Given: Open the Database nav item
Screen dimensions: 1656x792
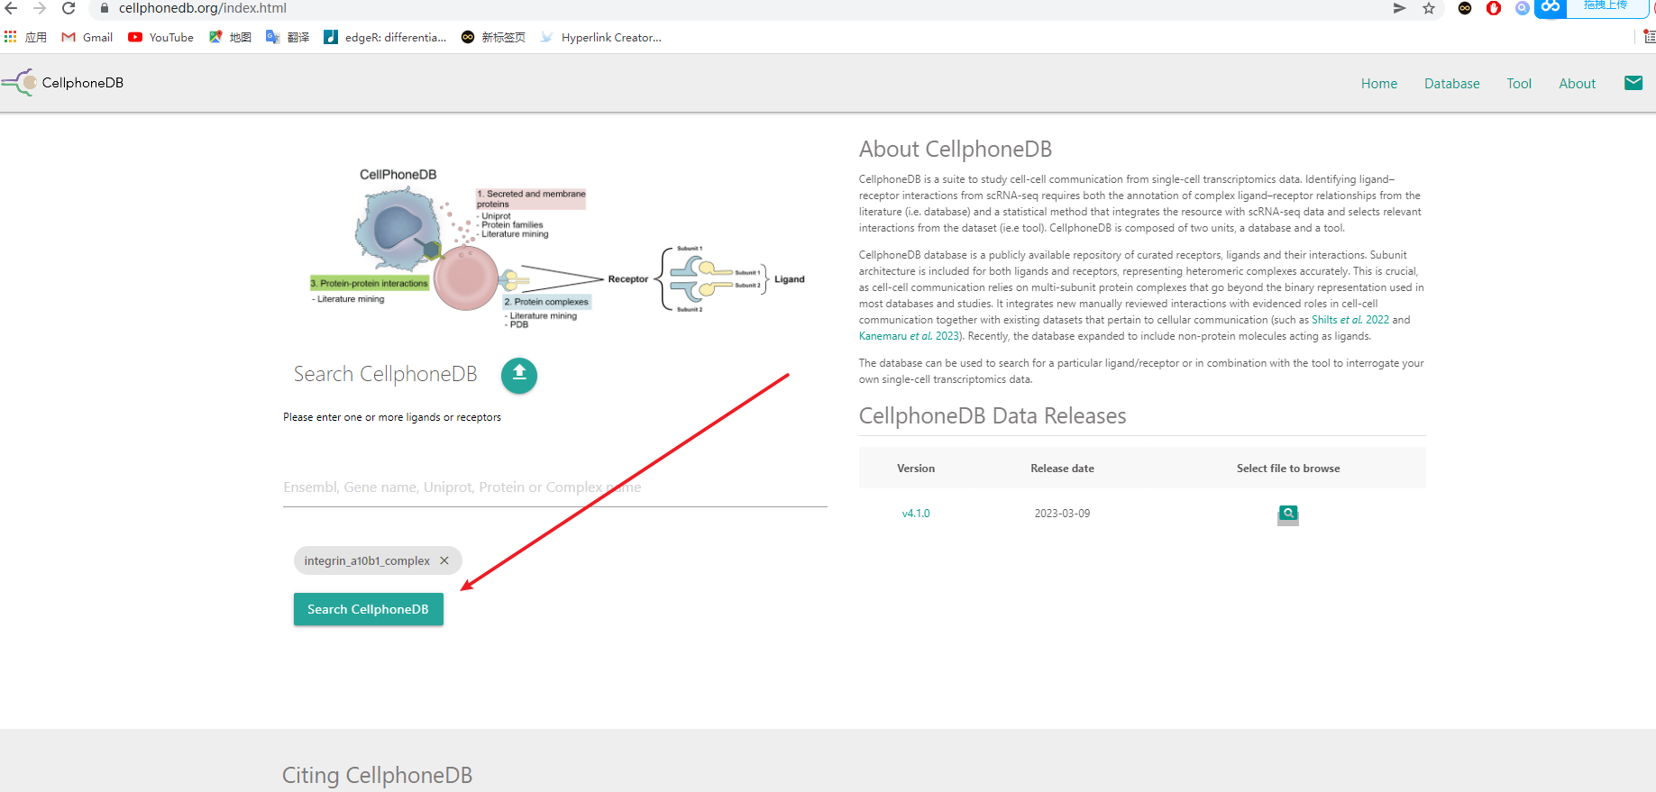Looking at the screenshot, I should coord(1451,83).
